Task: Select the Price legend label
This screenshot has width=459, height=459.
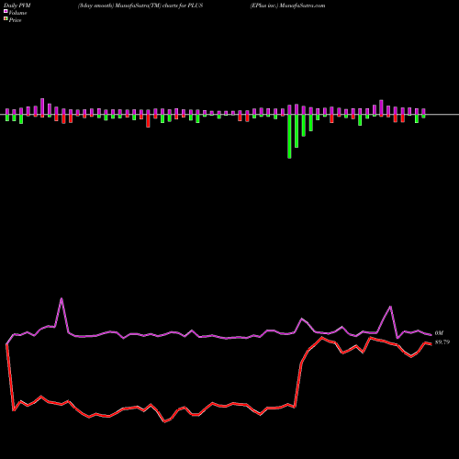Action: pyautogui.click(x=15, y=20)
